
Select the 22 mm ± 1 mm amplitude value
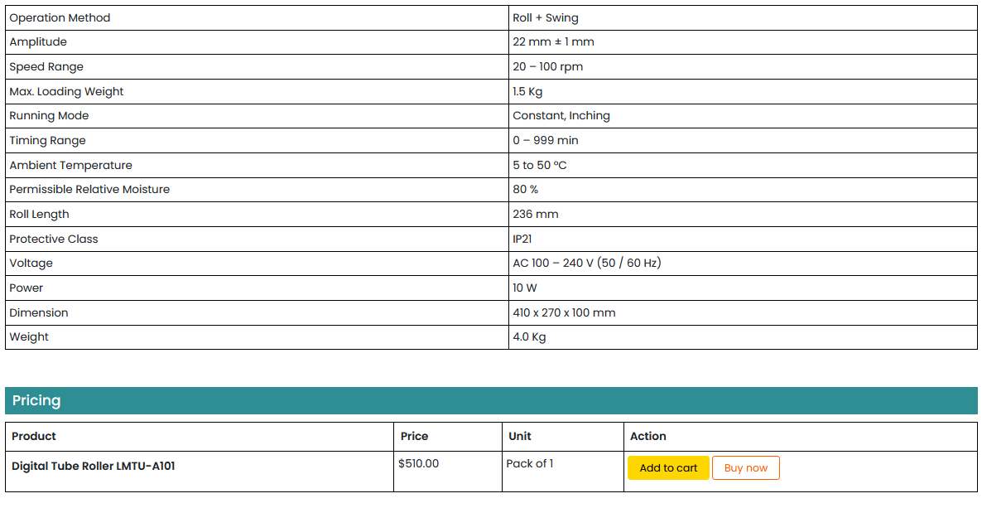[553, 41]
